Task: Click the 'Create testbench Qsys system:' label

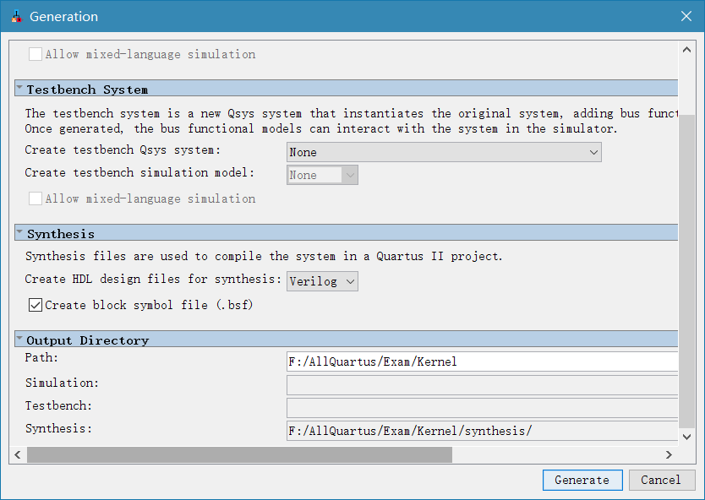Action: [123, 149]
